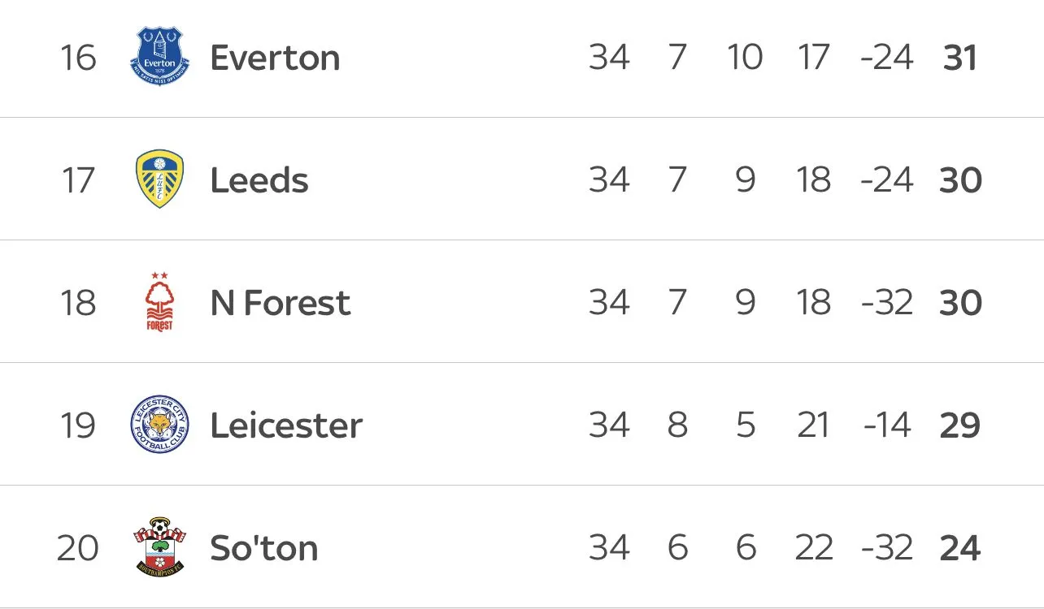Click So'ton's points total of 24
The width and height of the screenshot is (1044, 609).
tap(960, 548)
